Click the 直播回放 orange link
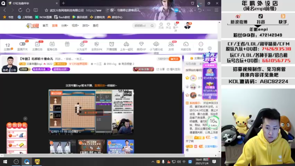The width and height of the screenshot is (295, 166). point(100,86)
